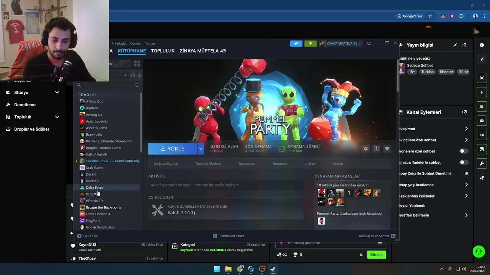Bookmark page with Chrome star icon

click(430, 16)
